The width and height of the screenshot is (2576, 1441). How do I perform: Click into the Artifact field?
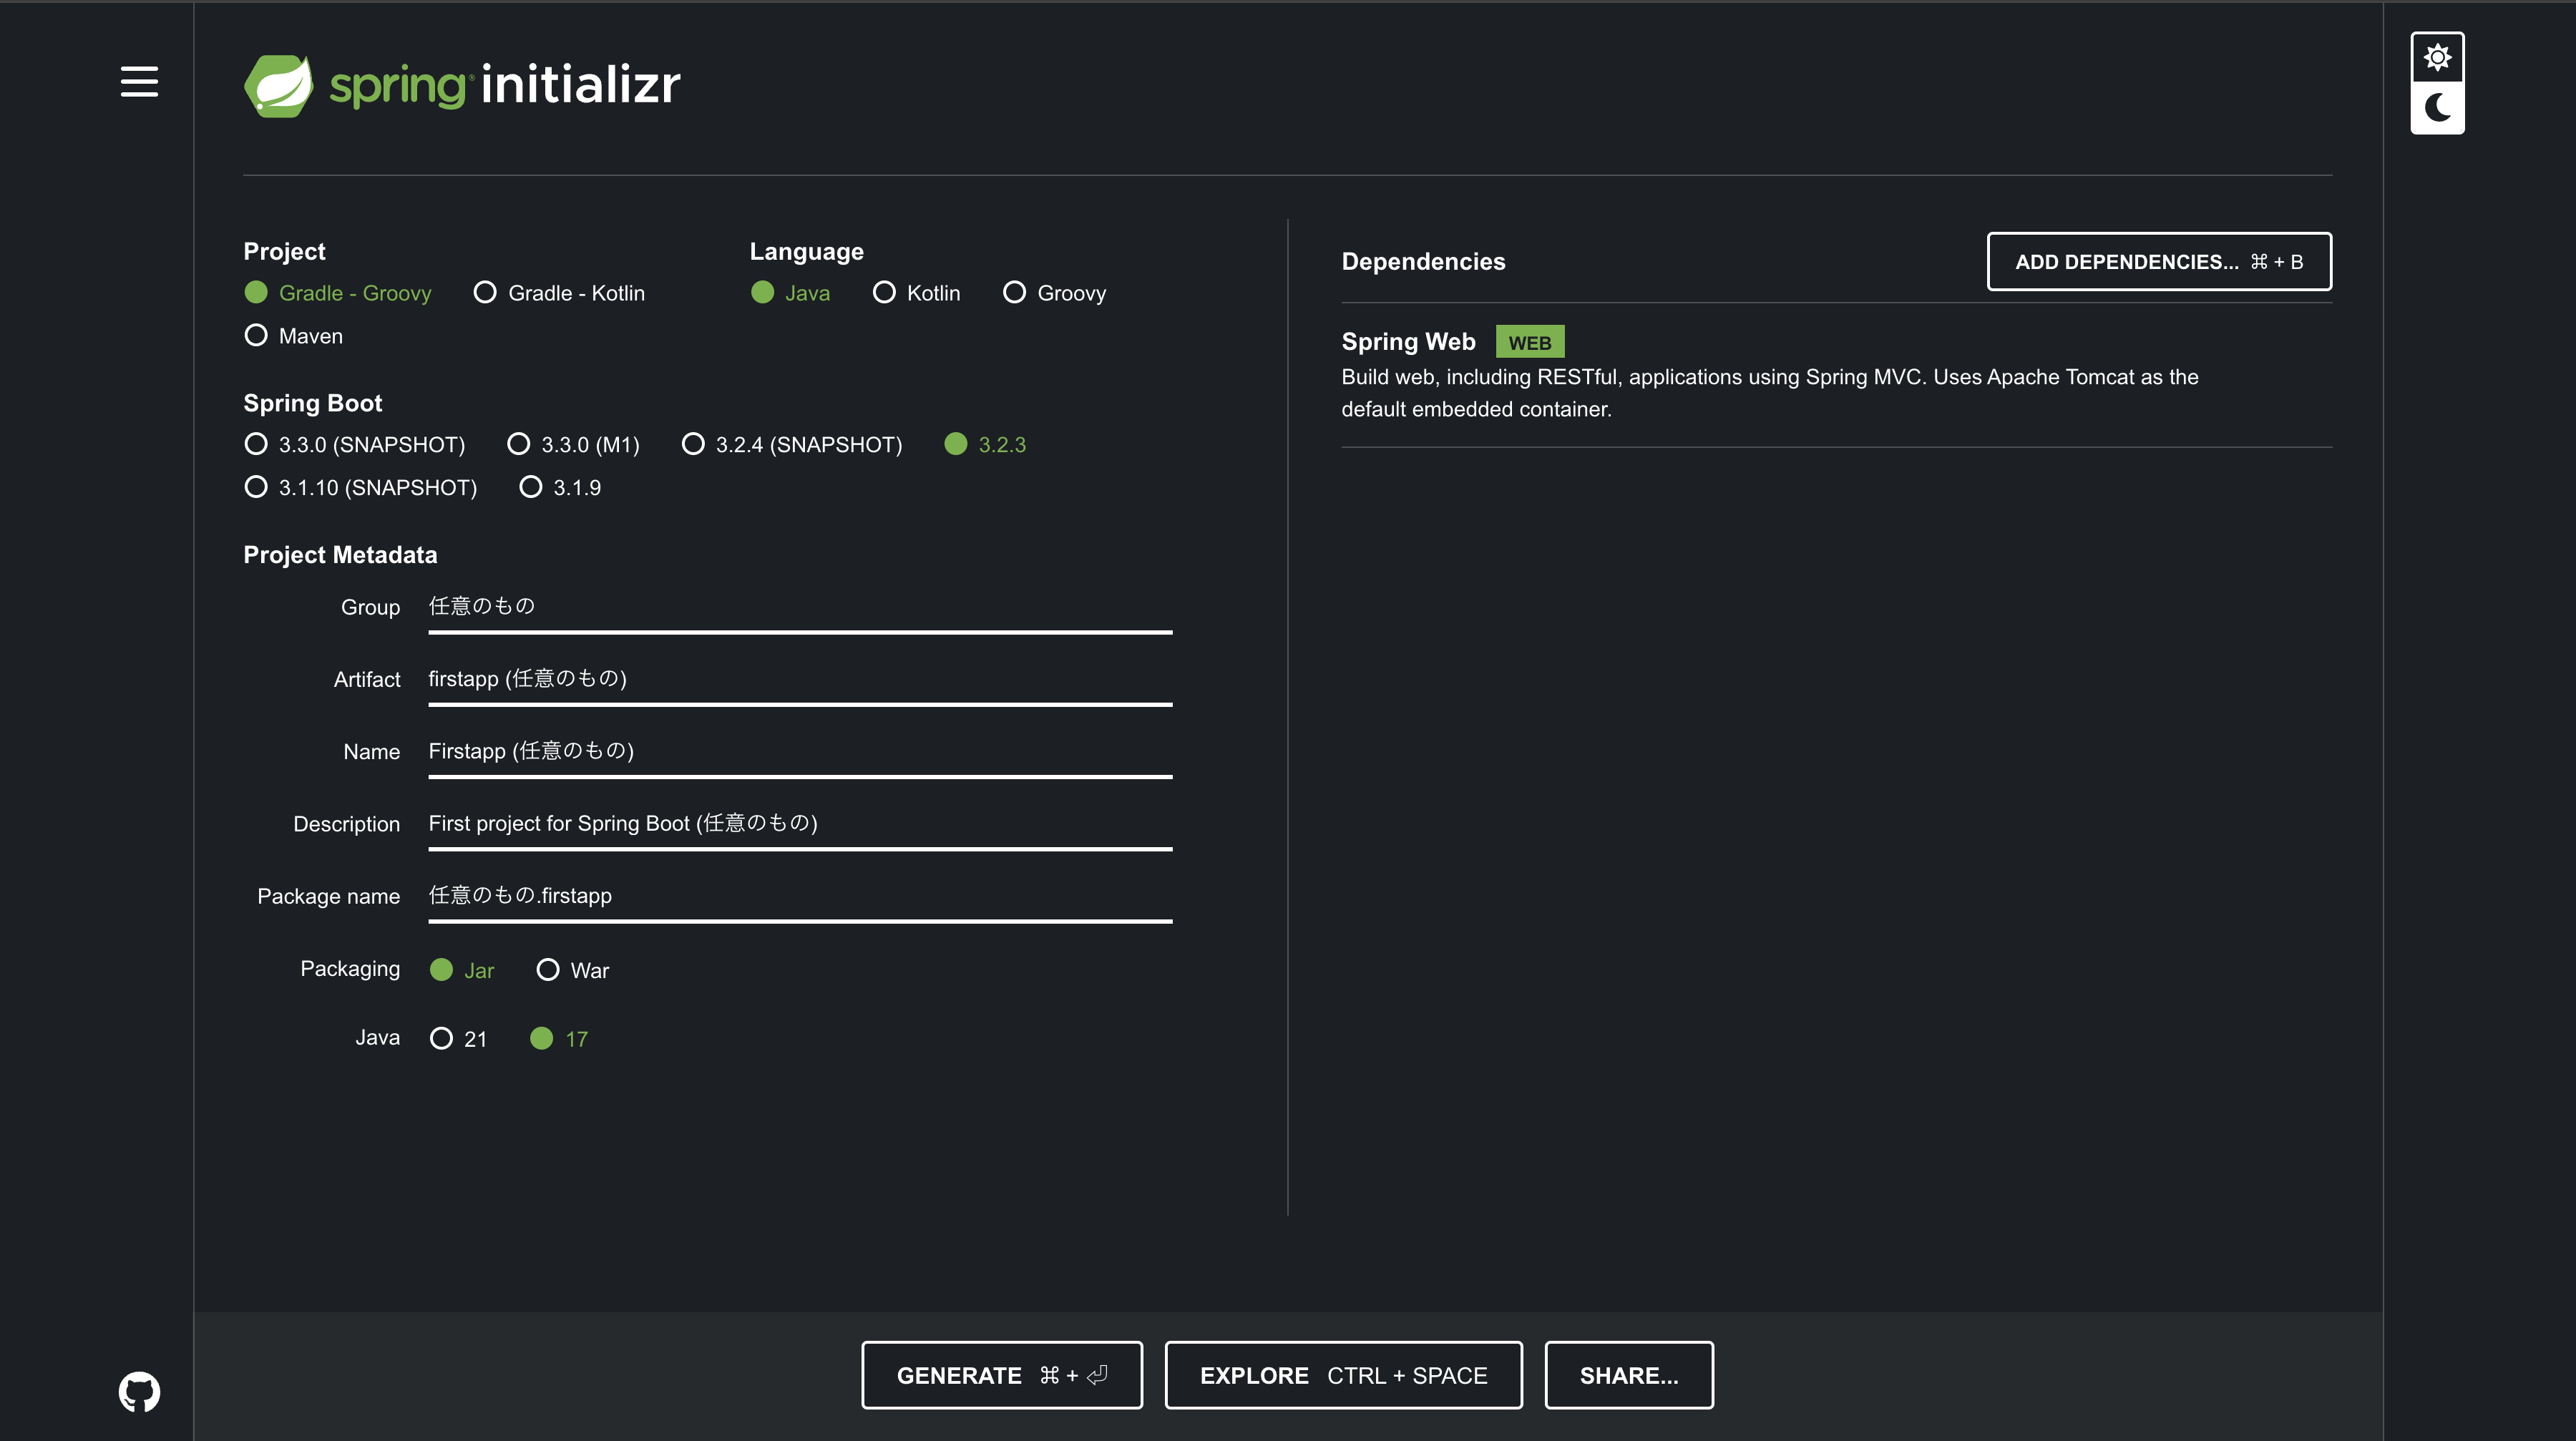799,680
